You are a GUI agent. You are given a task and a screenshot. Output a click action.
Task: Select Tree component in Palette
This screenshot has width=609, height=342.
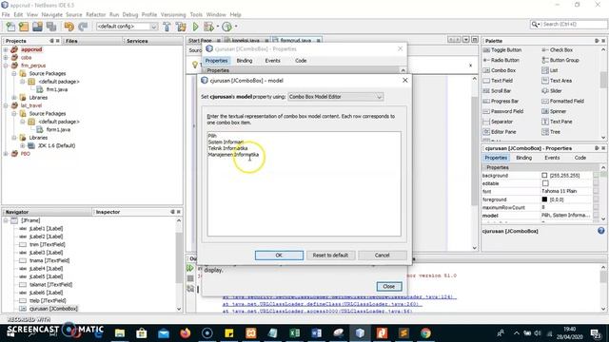(551, 132)
